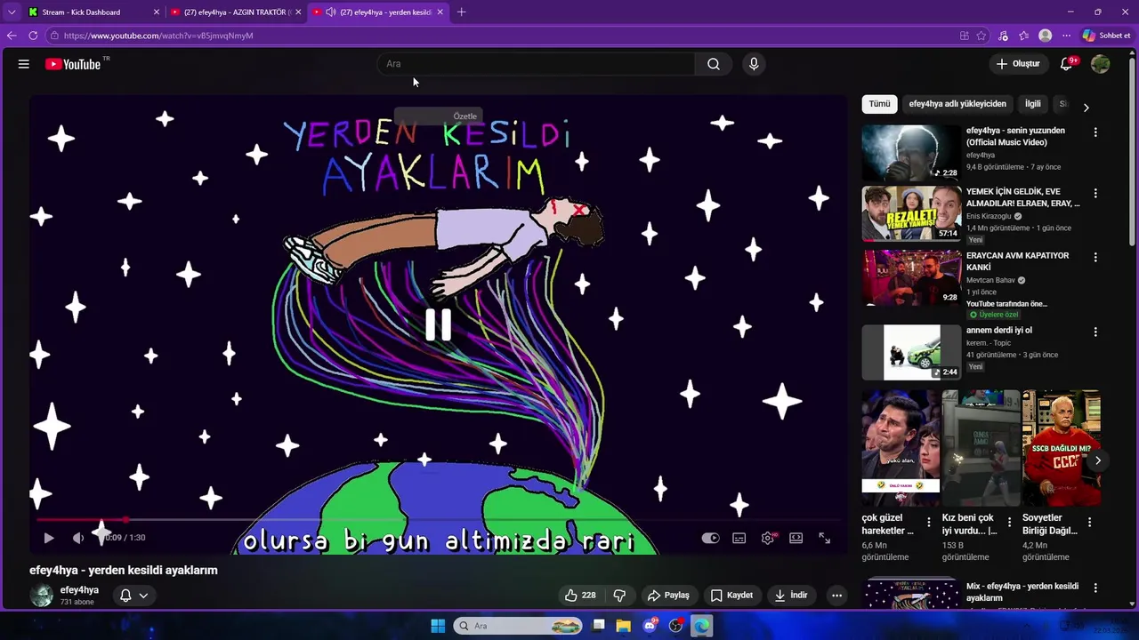The height and width of the screenshot is (640, 1139).
Task: Open options for 'ERAYCAN AVM KAPATIYOR' video
Action: 1095,257
